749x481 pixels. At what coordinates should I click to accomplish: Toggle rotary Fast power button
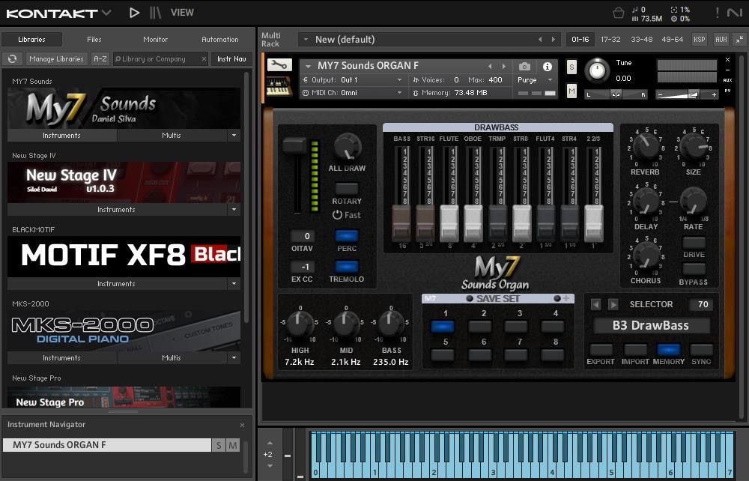pos(337,215)
